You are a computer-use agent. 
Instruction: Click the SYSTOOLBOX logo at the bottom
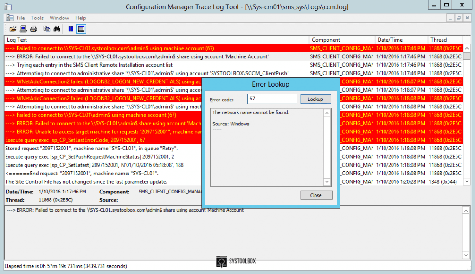click(236, 262)
